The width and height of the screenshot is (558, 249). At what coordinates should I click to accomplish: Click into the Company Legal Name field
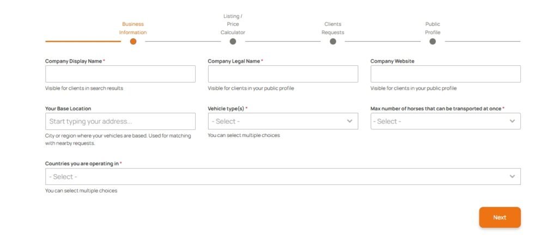(283, 74)
